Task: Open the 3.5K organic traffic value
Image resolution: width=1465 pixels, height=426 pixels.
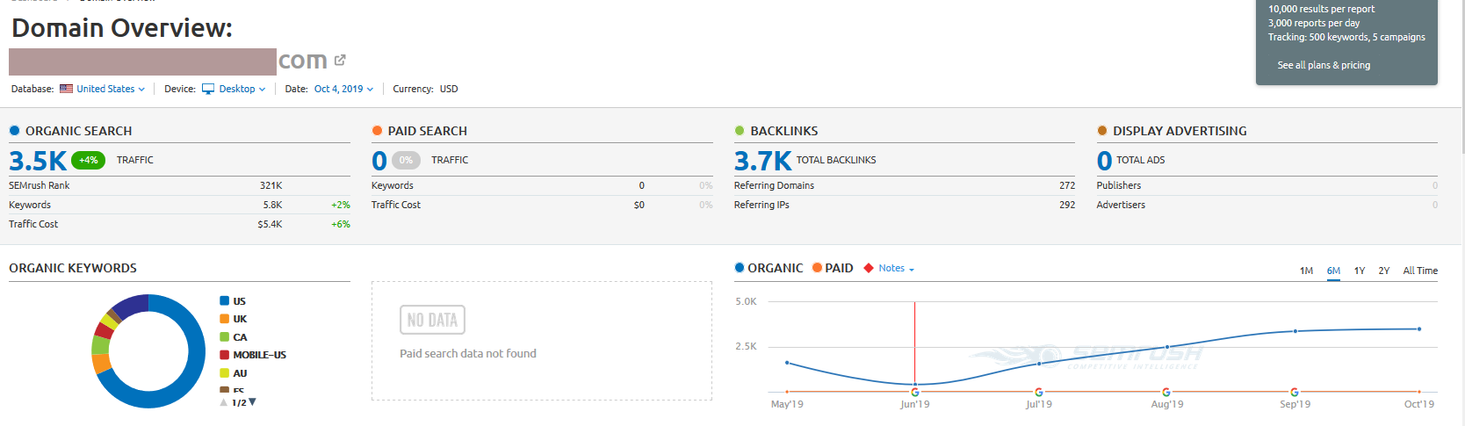Action: [x=38, y=161]
